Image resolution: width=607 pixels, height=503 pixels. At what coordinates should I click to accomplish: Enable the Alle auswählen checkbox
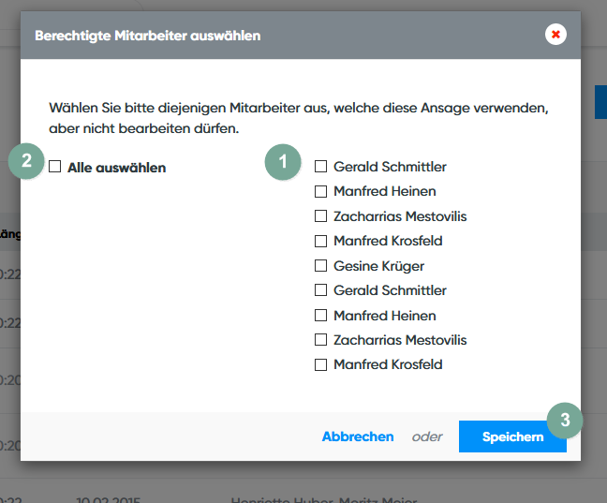pyautogui.click(x=55, y=168)
